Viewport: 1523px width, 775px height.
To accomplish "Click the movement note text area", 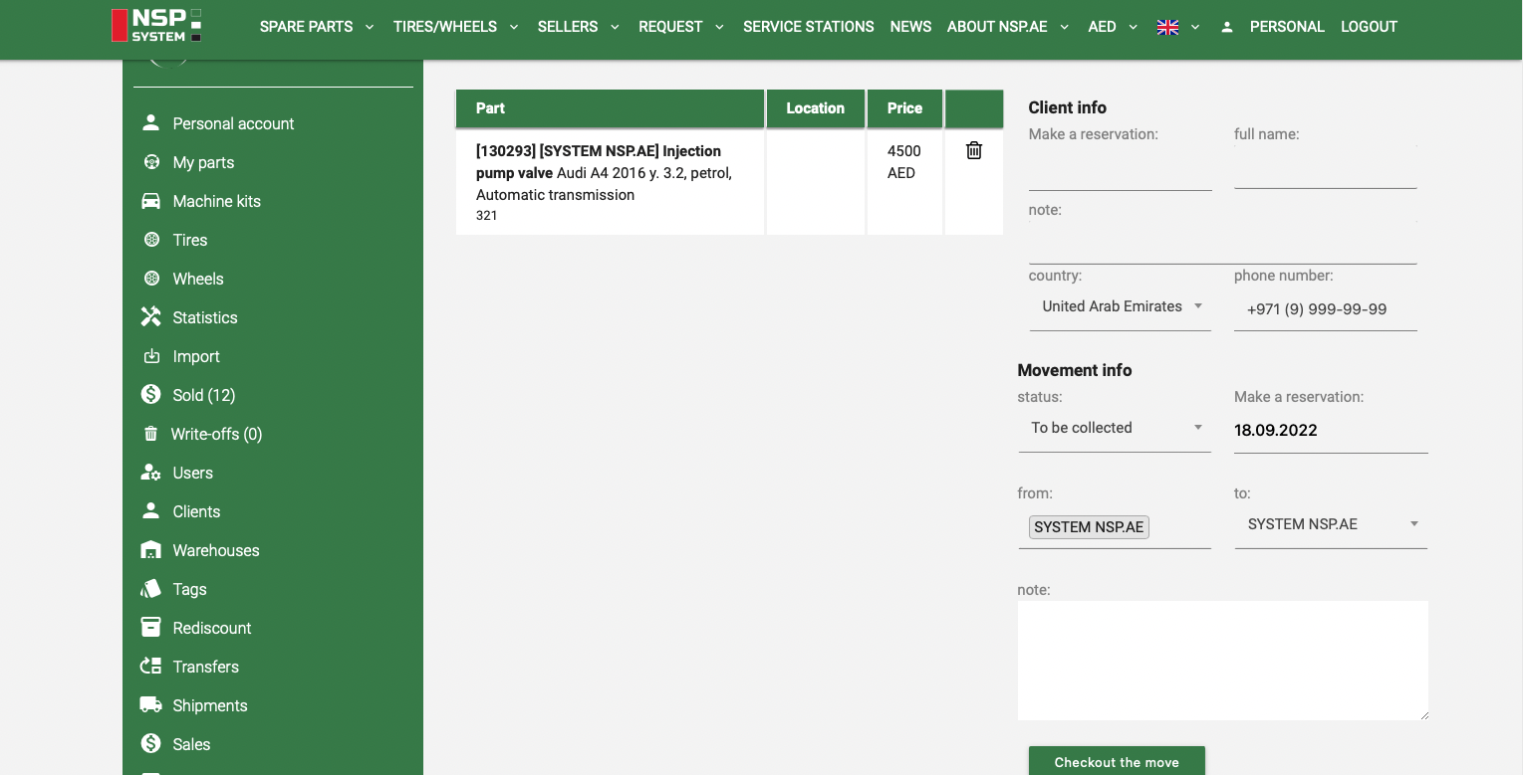I will point(1222,660).
